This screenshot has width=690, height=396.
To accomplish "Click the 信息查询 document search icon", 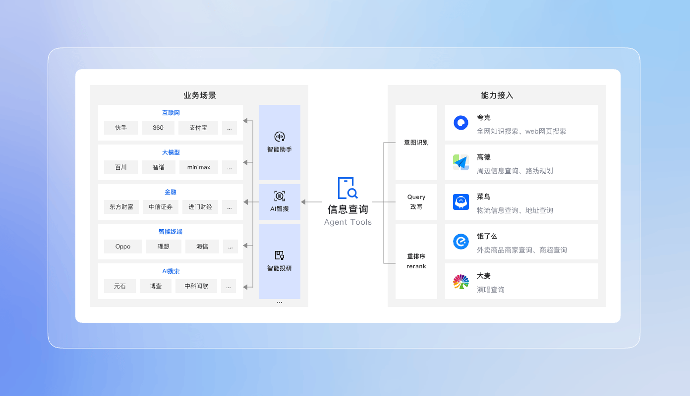I will 348,188.
